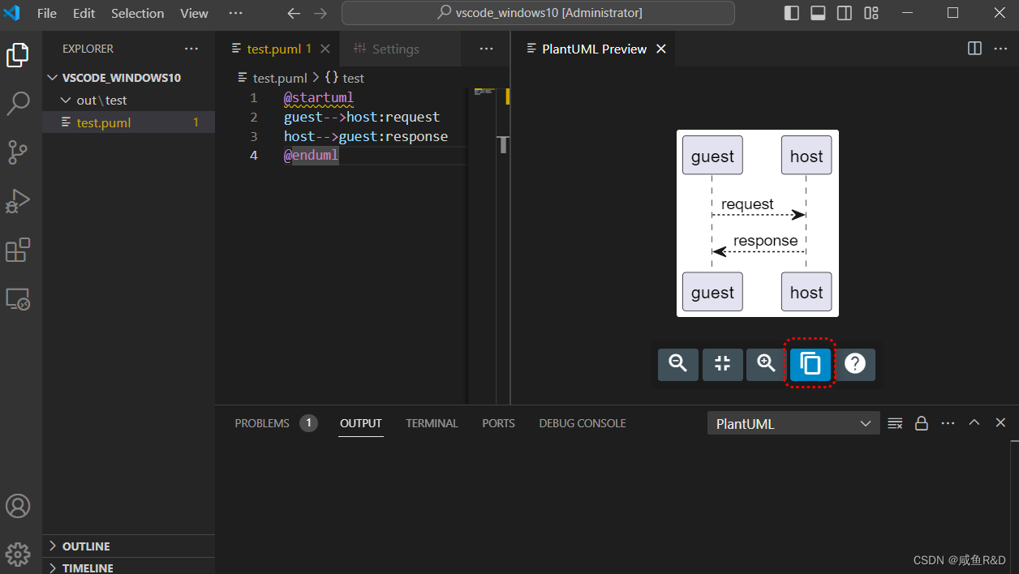Clear the PlantUML output log

895,422
